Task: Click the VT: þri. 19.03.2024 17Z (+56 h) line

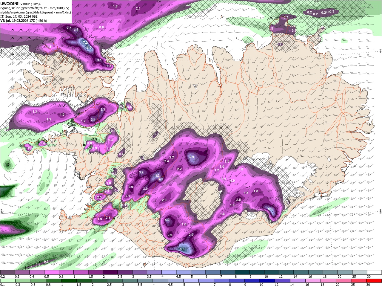Action: tap(24, 21)
